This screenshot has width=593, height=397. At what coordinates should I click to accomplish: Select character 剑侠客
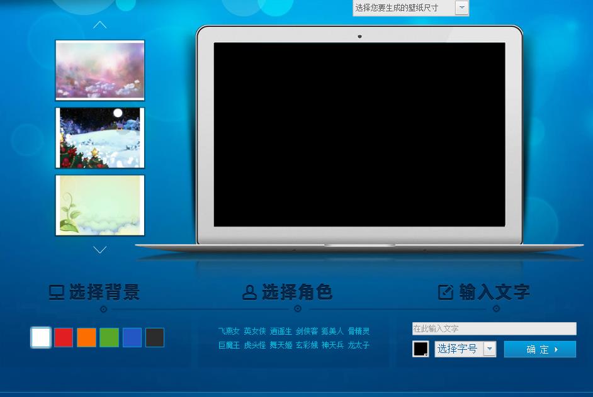coord(305,331)
